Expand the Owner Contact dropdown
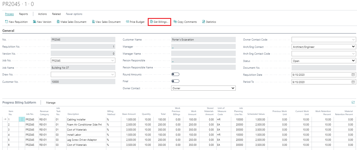 233,88
